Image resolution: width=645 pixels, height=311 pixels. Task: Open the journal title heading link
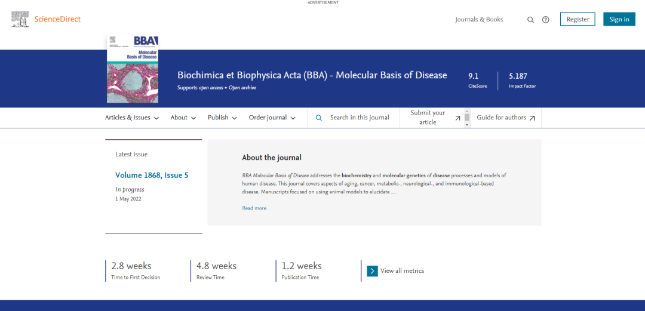[x=312, y=75]
